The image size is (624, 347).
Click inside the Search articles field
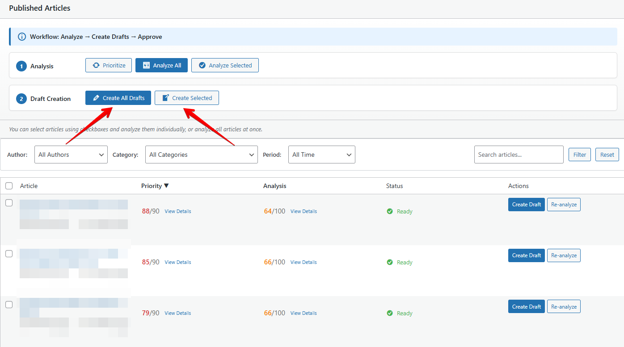click(519, 155)
